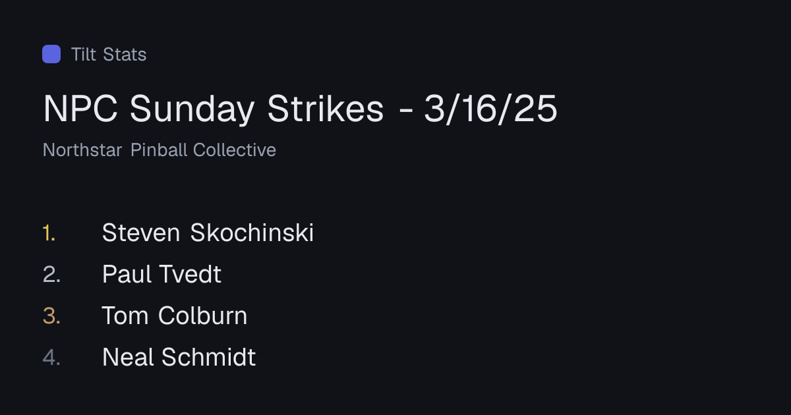This screenshot has width=791, height=415.
Task: Select the 3/16/25 date in the title
Action: pyautogui.click(x=491, y=109)
